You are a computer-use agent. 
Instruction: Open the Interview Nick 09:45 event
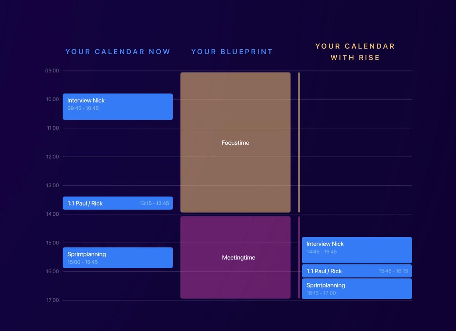tap(118, 107)
